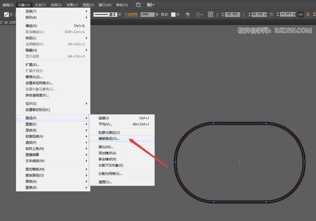Choose 分割下方对象(D) in the submenu
The height and width of the screenshot is (221, 316).
click(122, 166)
